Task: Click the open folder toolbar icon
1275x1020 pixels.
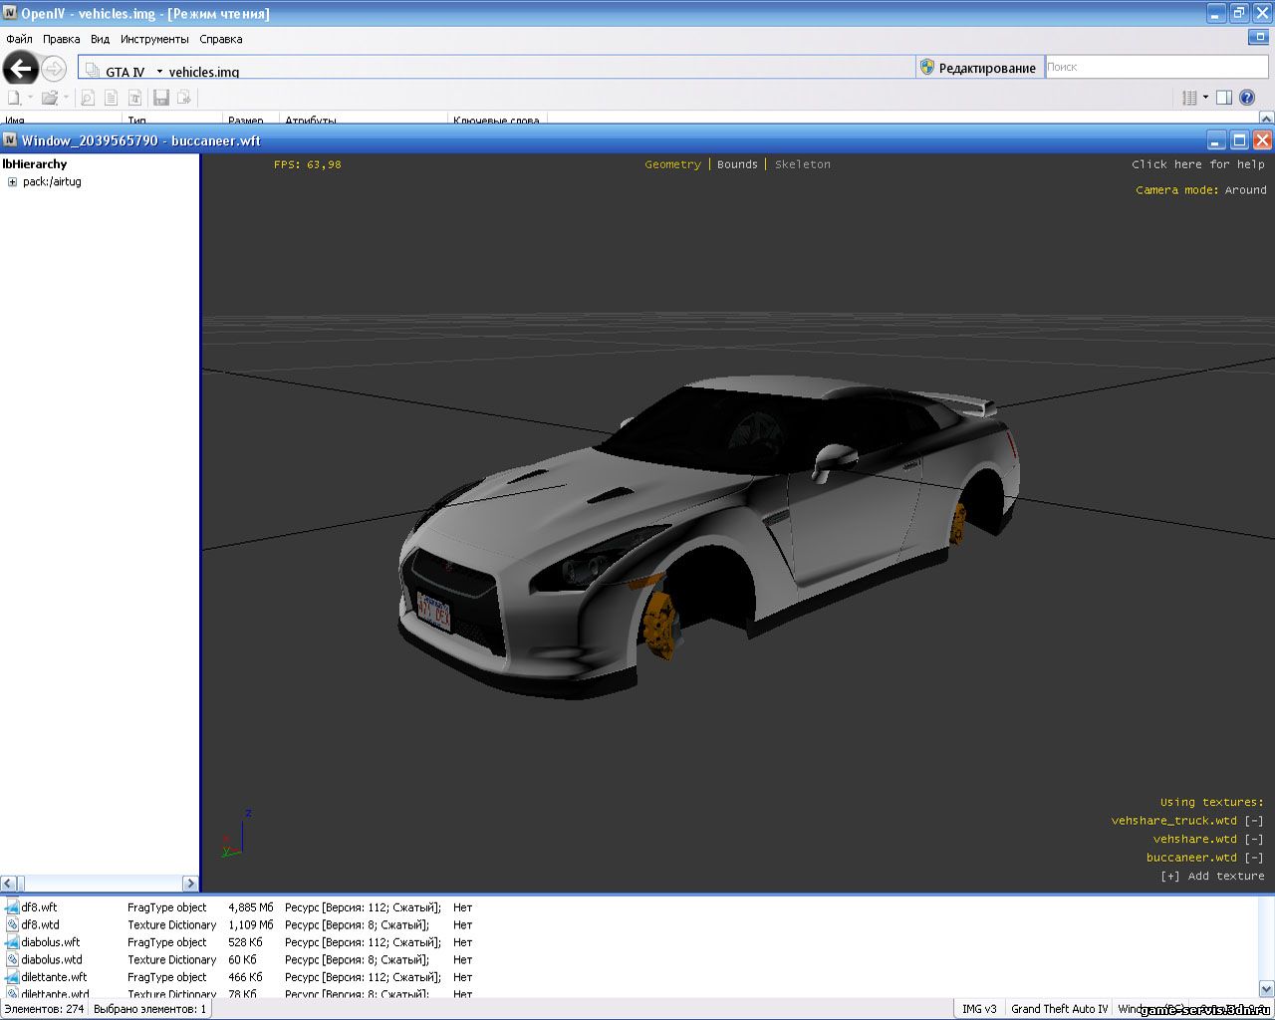Action: click(49, 98)
